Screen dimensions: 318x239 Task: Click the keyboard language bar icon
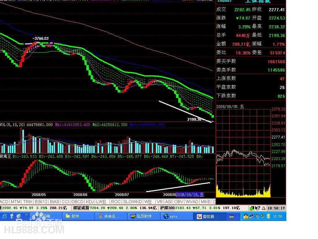(232, 217)
